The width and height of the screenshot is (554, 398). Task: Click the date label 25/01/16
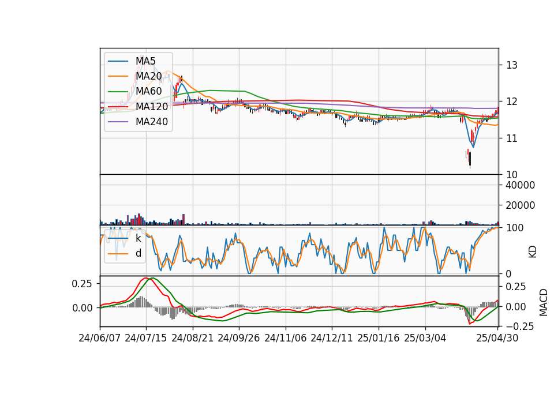coord(379,338)
